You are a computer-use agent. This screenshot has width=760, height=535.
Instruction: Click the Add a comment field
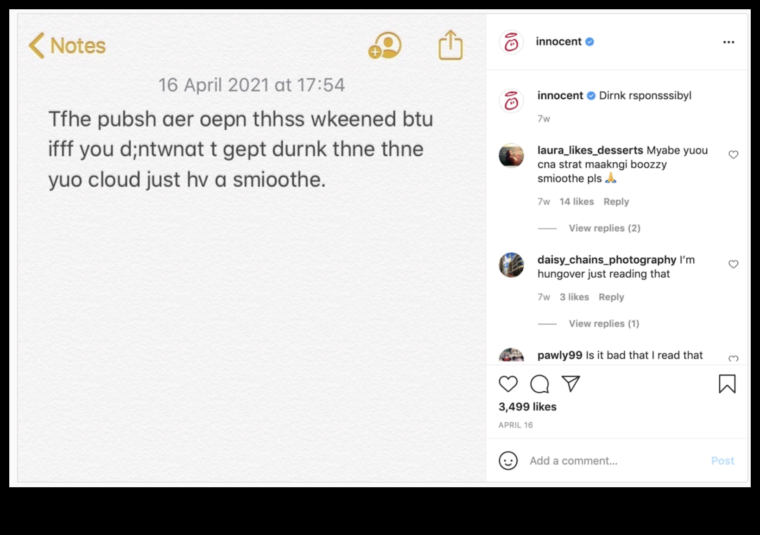(573, 461)
